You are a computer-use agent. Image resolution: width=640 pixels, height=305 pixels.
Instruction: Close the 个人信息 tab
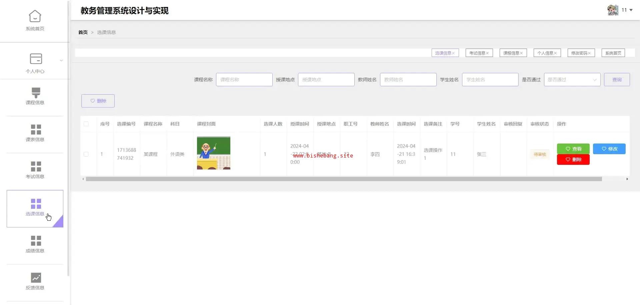pyautogui.click(x=555, y=53)
